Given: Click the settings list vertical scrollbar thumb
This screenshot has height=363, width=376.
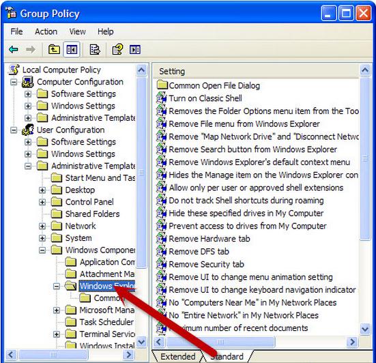Looking at the screenshot, I should click(x=365, y=158).
